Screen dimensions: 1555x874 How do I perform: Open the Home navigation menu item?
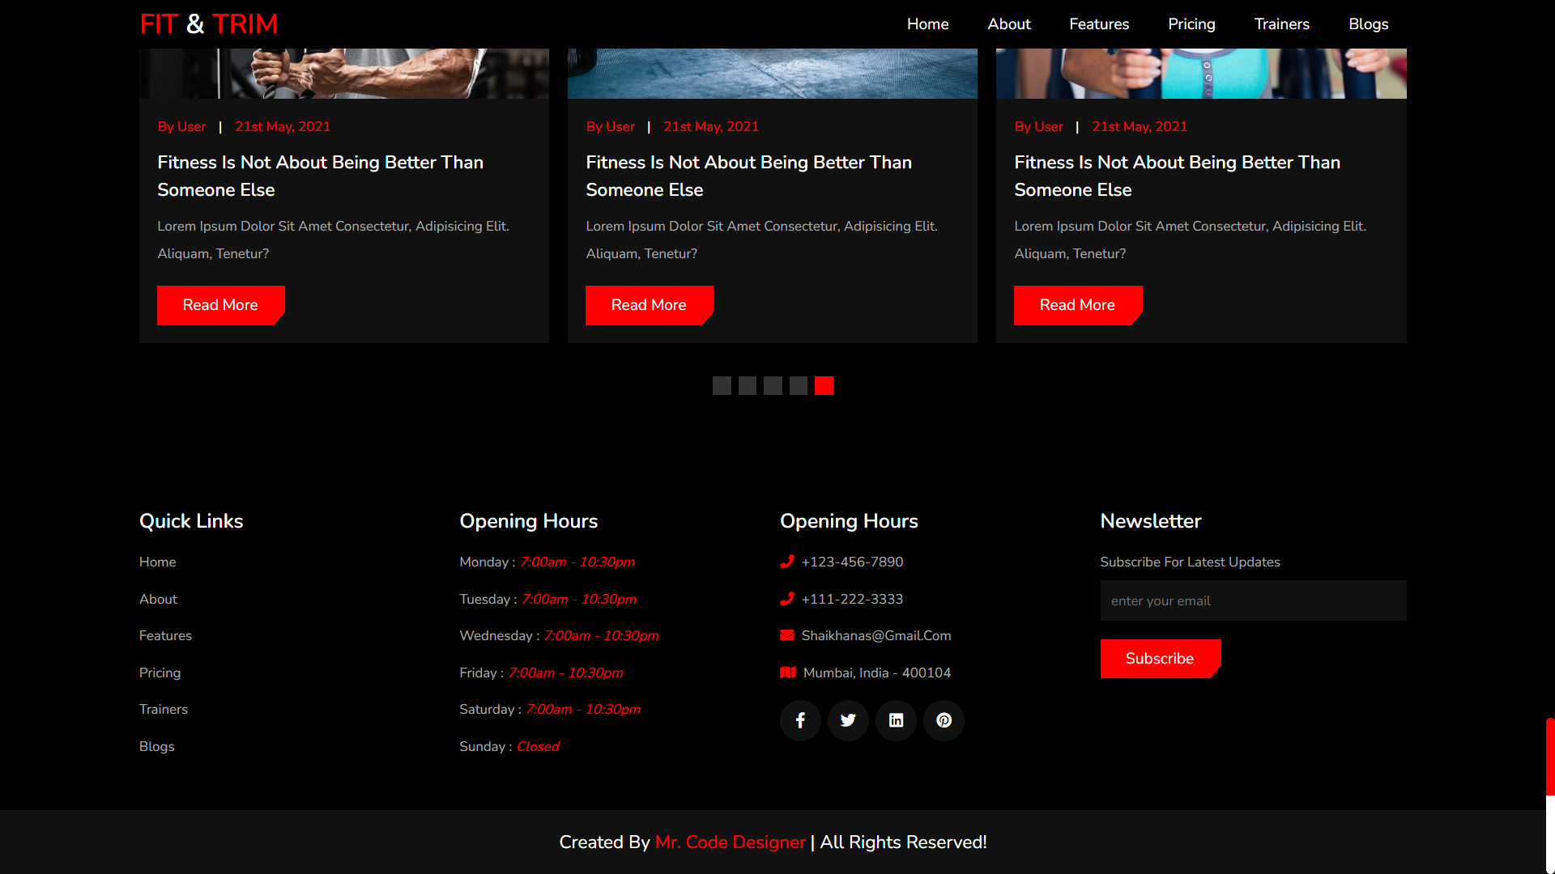coord(927,24)
